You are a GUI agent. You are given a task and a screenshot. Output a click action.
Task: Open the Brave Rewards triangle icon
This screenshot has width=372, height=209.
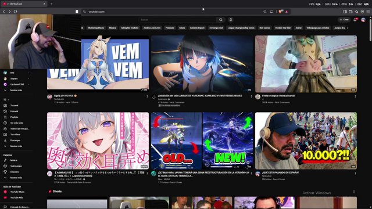click(x=287, y=12)
